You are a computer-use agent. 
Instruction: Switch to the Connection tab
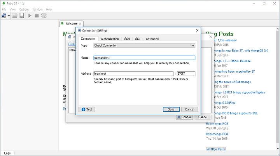(88, 39)
